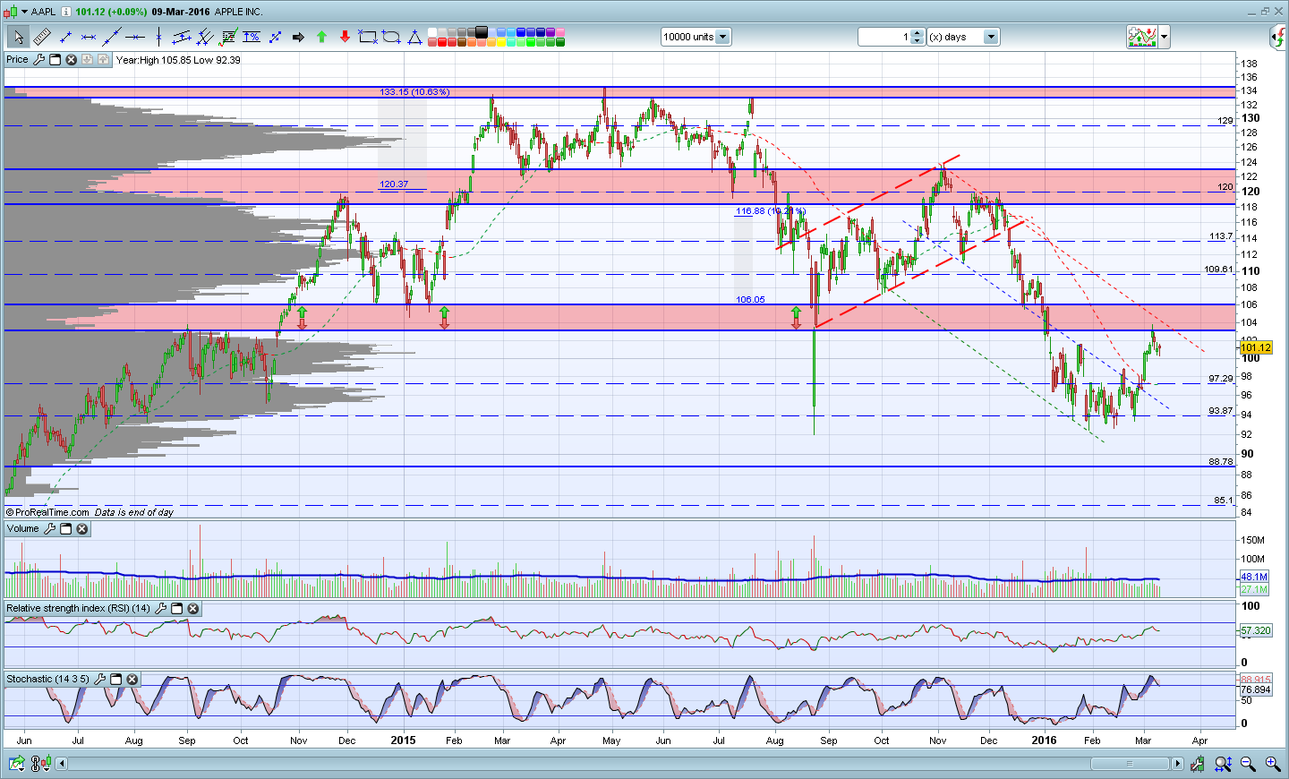Select the rectangle drawing tool
Viewport: 1289px width, 779px height.
pyautogui.click(x=368, y=37)
